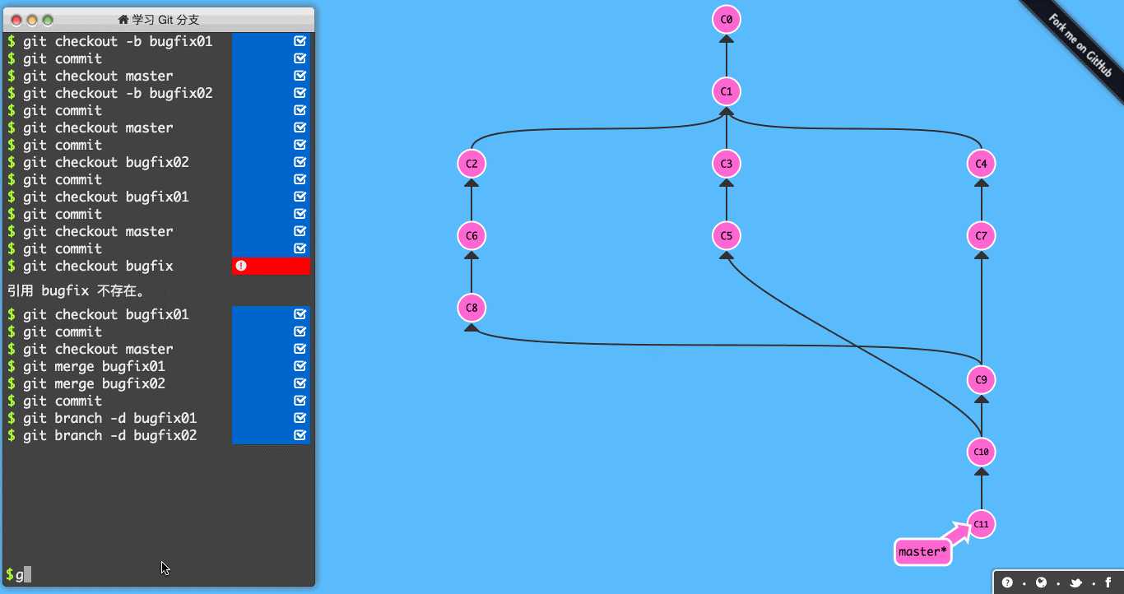Select commit node C4
This screenshot has height=594, width=1124.
pyautogui.click(x=981, y=164)
